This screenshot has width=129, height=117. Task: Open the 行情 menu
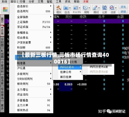[x=22, y=2]
